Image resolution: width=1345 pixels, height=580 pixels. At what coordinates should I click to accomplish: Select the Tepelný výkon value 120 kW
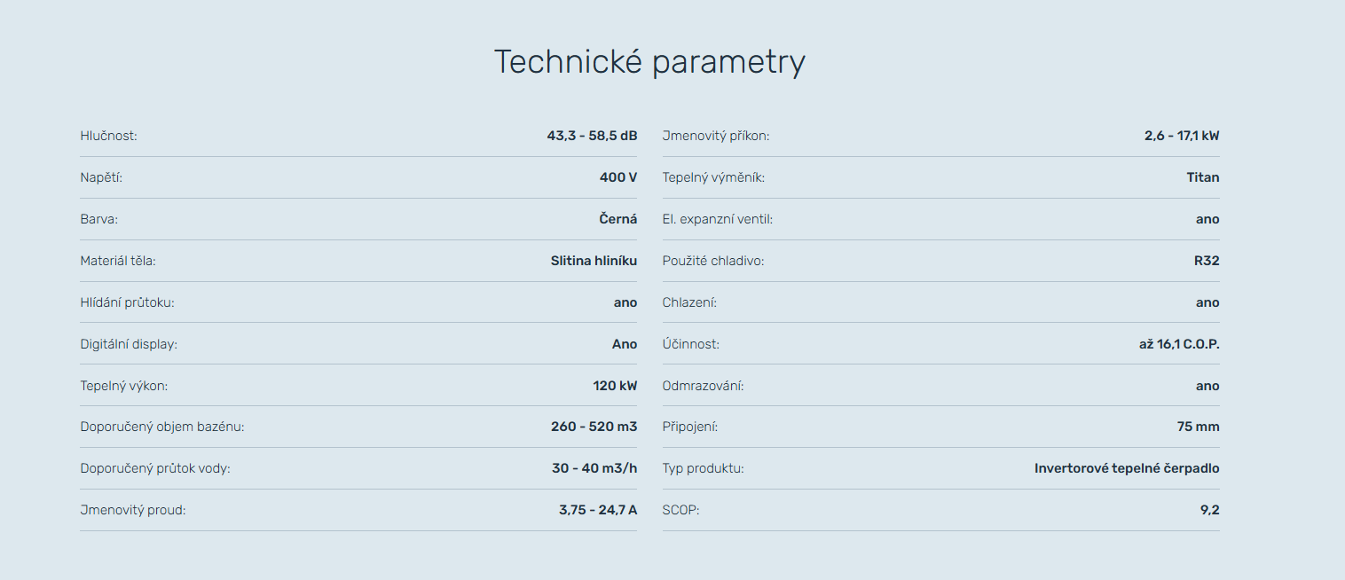(x=615, y=386)
